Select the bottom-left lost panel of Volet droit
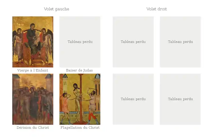 [x=133, y=99]
